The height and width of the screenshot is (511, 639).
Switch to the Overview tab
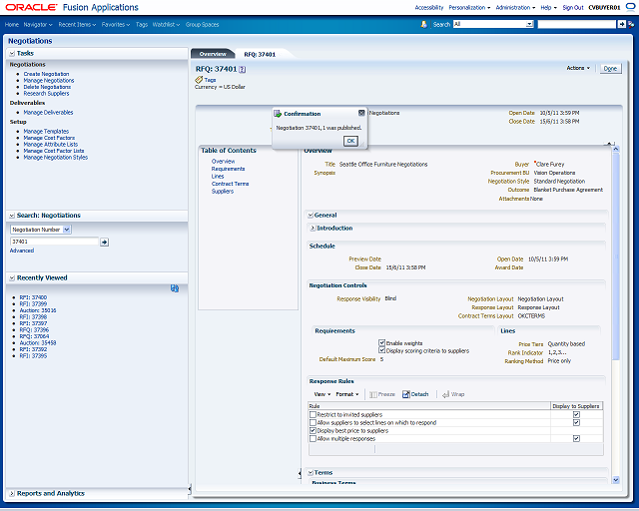click(x=213, y=54)
